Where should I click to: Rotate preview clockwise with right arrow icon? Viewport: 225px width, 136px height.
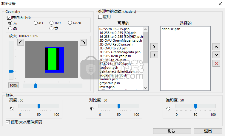(83, 42)
